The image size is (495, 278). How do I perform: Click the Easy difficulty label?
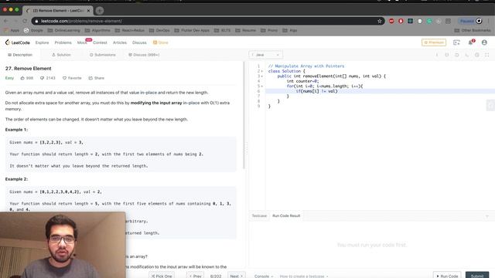point(9,78)
